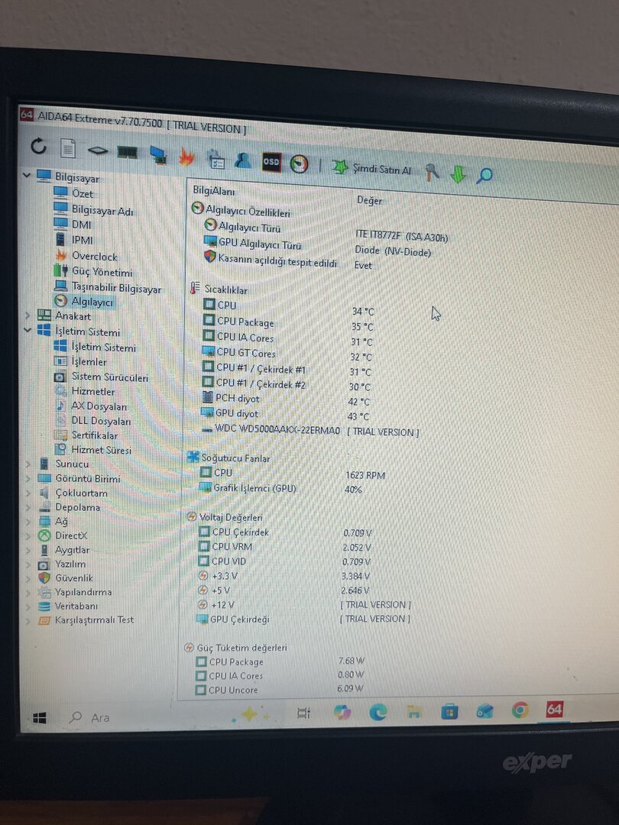Expand the Görüntü Birimi node
Viewport: 619px width, 825px height.
28,479
